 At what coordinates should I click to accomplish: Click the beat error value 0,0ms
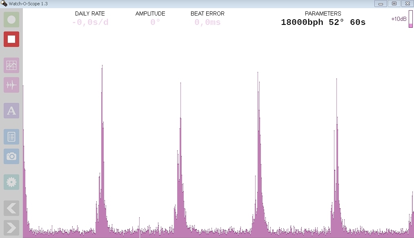(207, 22)
